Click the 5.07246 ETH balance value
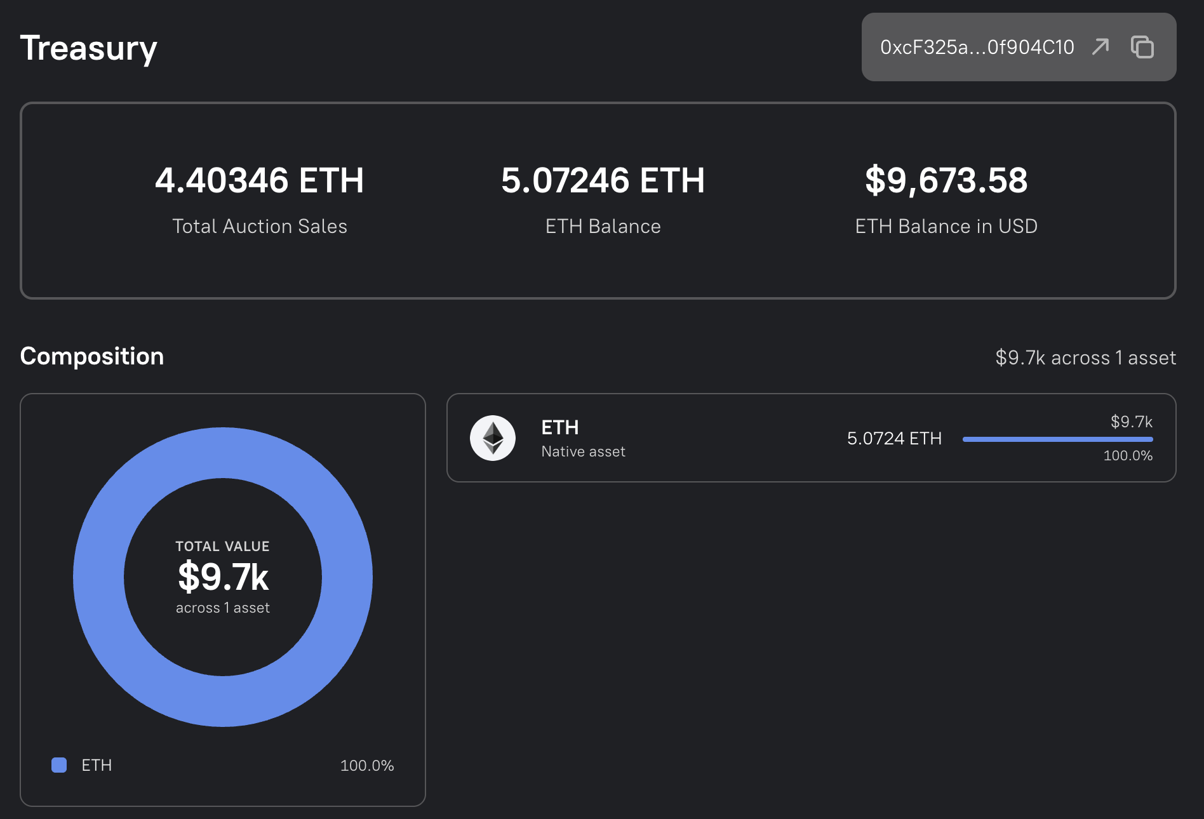The image size is (1204, 819). pyautogui.click(x=603, y=180)
